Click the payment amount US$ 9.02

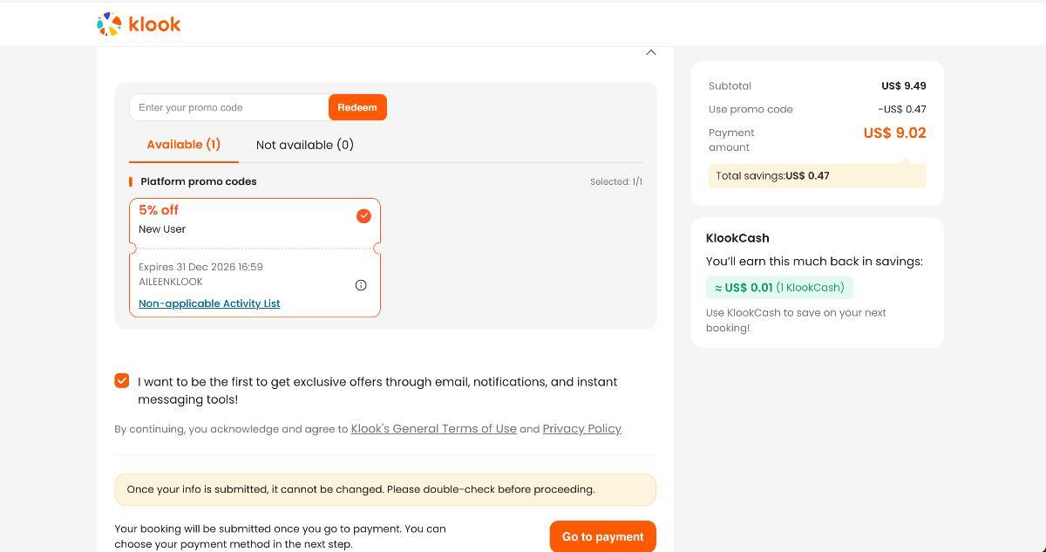894,133
